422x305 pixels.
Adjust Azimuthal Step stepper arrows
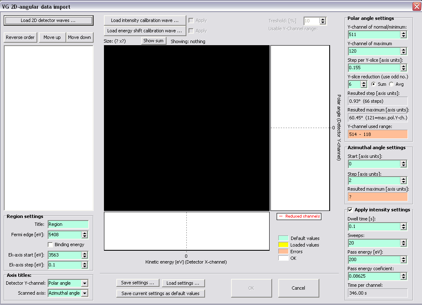pos(403,180)
